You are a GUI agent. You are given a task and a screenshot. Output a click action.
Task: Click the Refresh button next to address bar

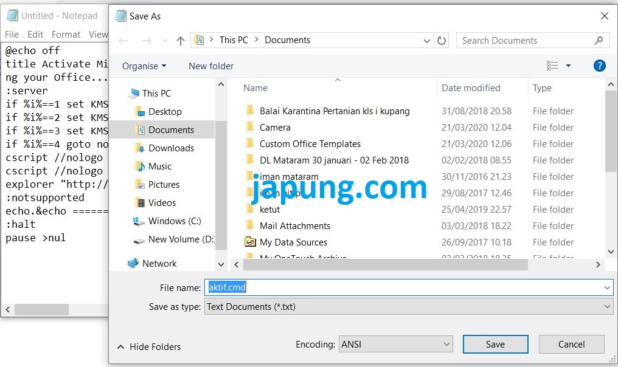442,41
